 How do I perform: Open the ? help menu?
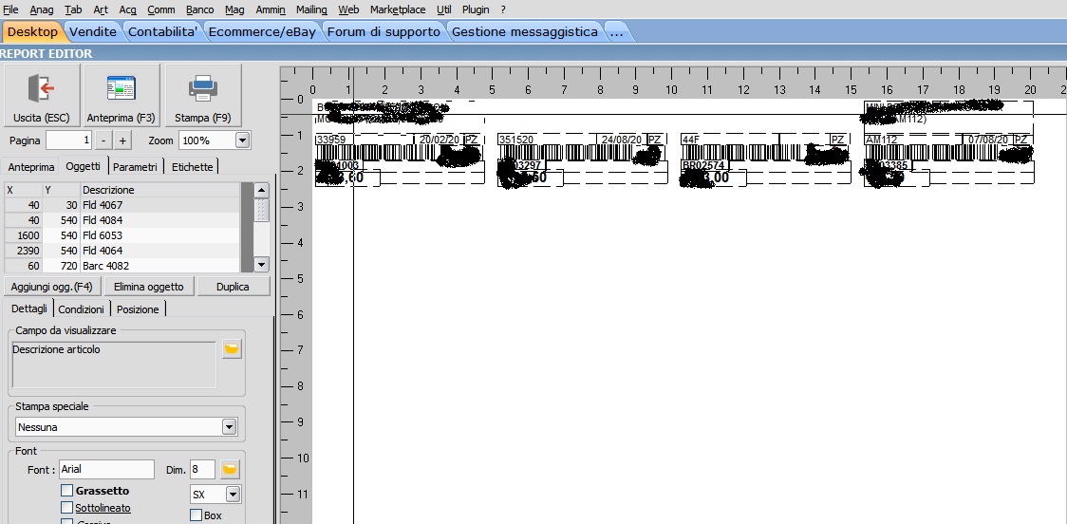(503, 9)
